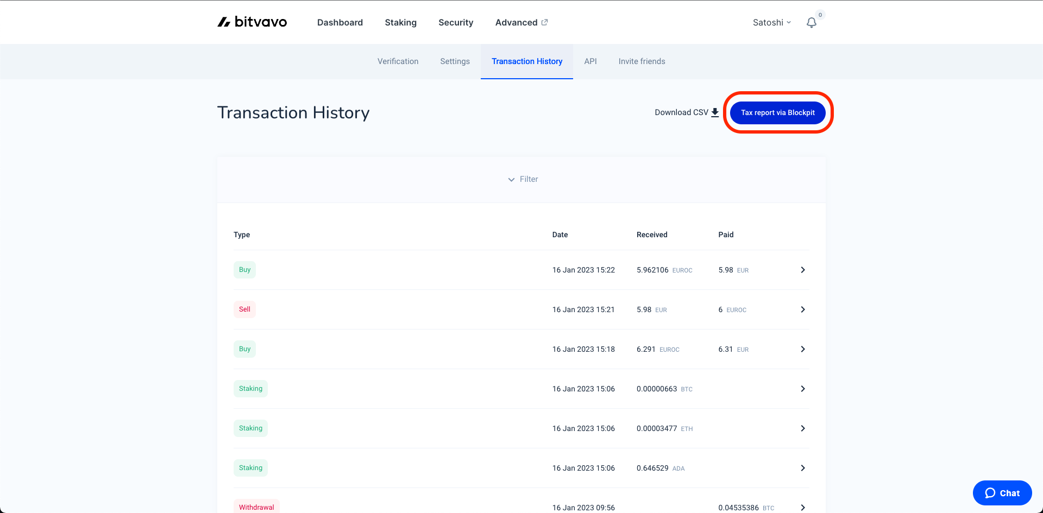Click paid amount 6.31 EUR
The image size is (1043, 513).
coord(733,349)
